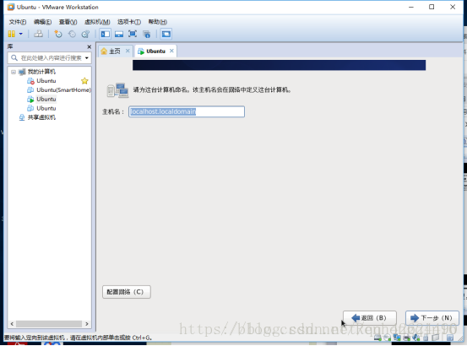Pause the virtual machine with the yellow pause icon
The width and height of the screenshot is (467, 346).
pyautogui.click(x=11, y=34)
